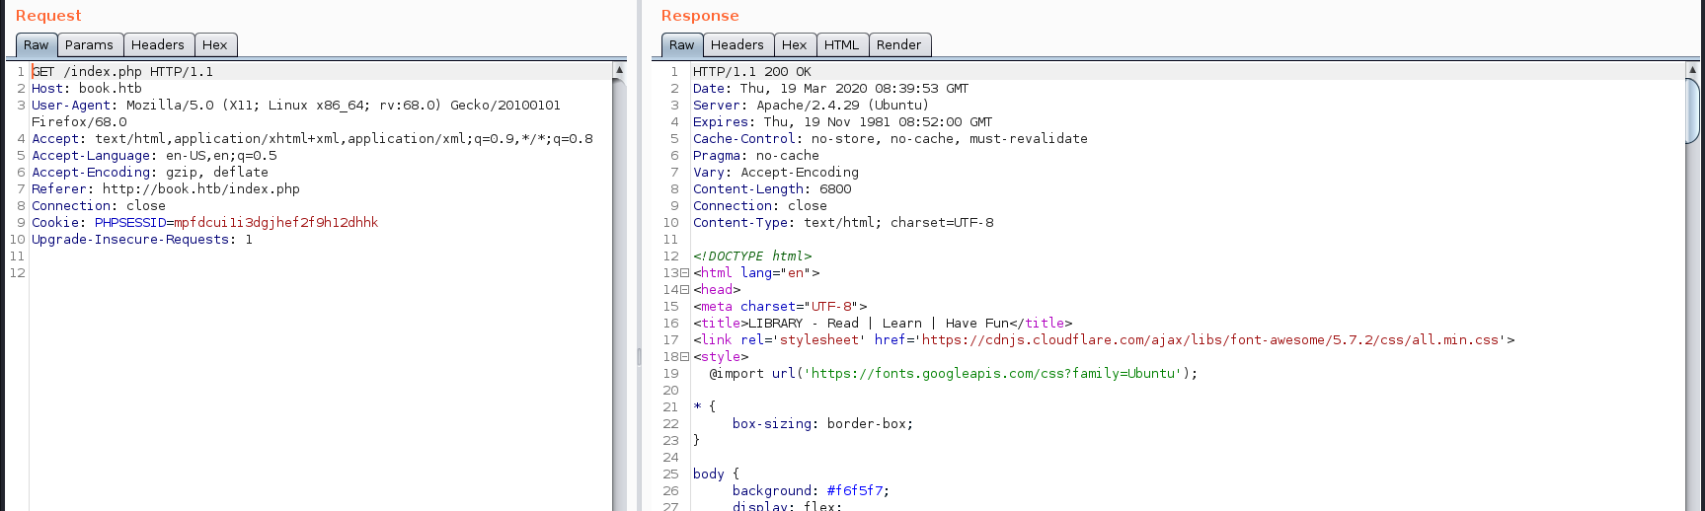Click the Referer header line
The image size is (1705, 511).
(x=166, y=189)
